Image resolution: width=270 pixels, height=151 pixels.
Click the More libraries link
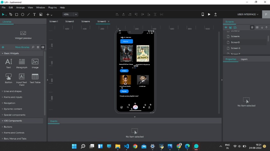click(22, 47)
